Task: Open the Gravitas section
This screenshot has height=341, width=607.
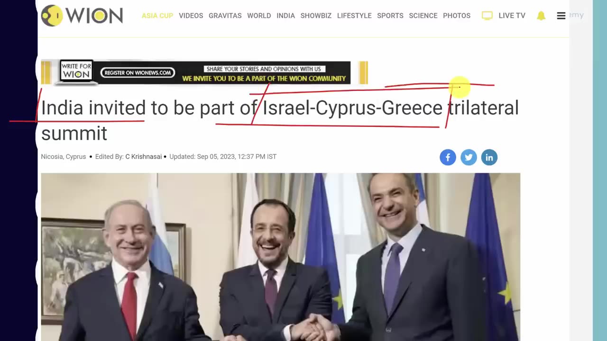Action: pos(225,16)
